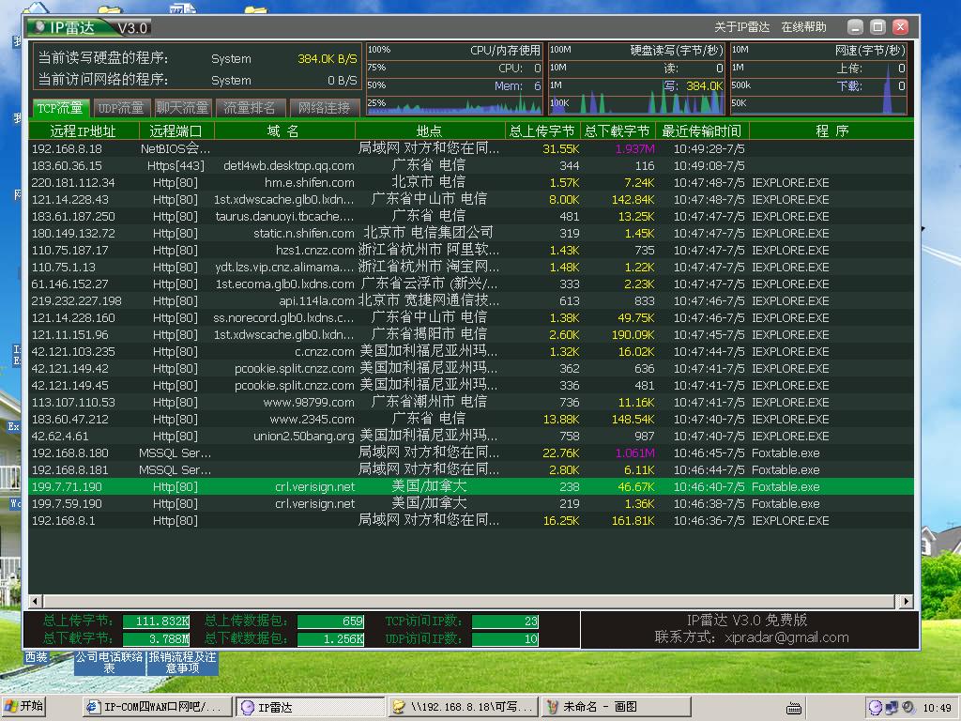
Task: Click the 最近传输时间 column header
Action: coord(701,131)
